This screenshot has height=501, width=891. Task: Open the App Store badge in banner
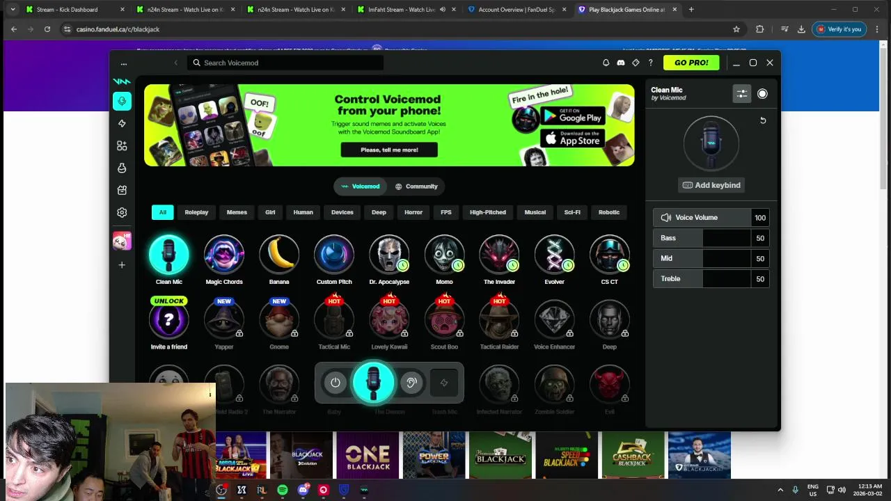572,138
